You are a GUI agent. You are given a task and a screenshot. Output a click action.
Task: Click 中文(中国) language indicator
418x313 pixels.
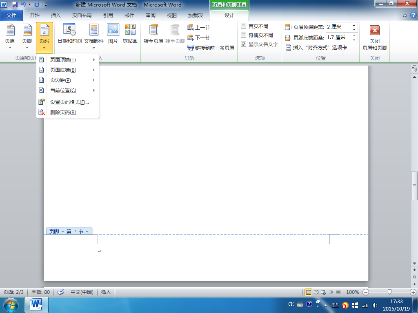point(82,292)
